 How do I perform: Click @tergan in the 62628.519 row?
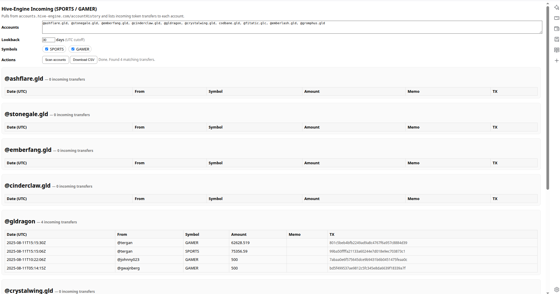pyautogui.click(x=125, y=243)
